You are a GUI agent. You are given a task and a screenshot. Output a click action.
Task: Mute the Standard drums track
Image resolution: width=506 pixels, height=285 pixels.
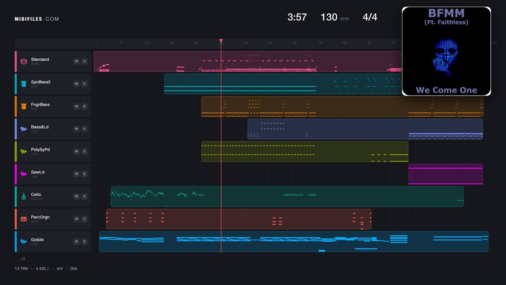(x=76, y=61)
